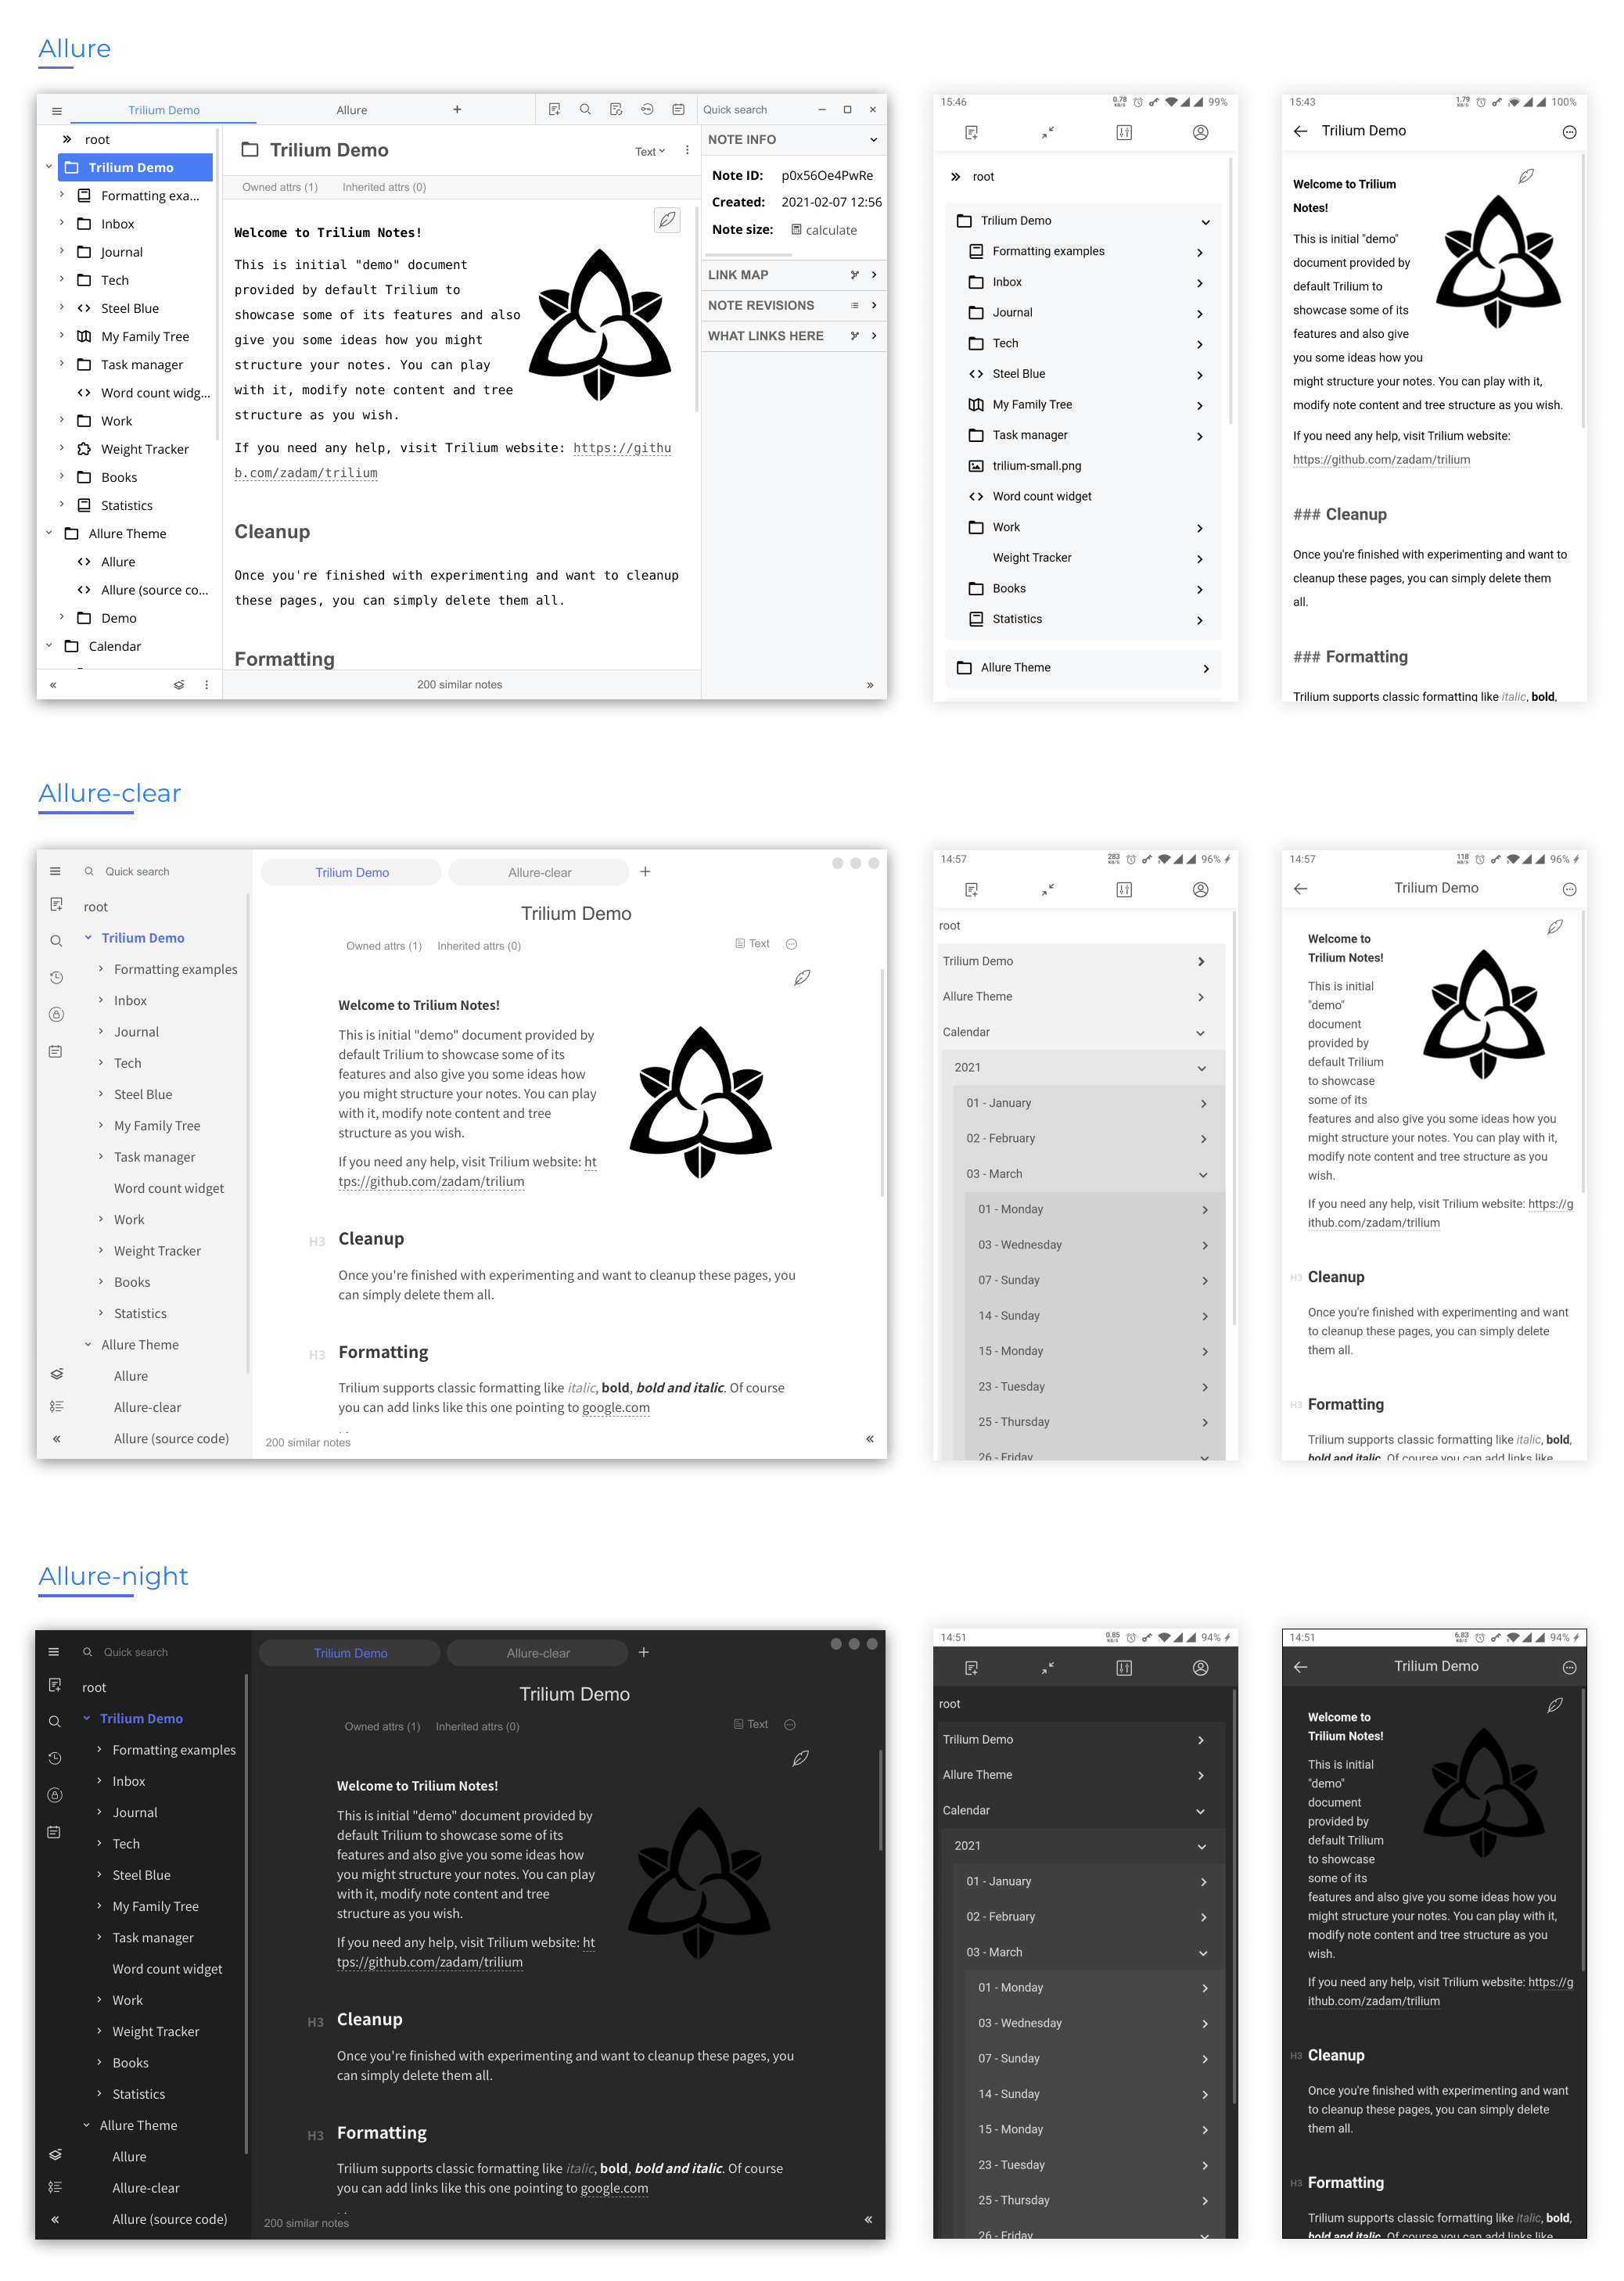This screenshot has width=1624, height=2281.
Task: Collapse '03 - March' in Allure-clear mobile tree
Action: (x=1202, y=1174)
